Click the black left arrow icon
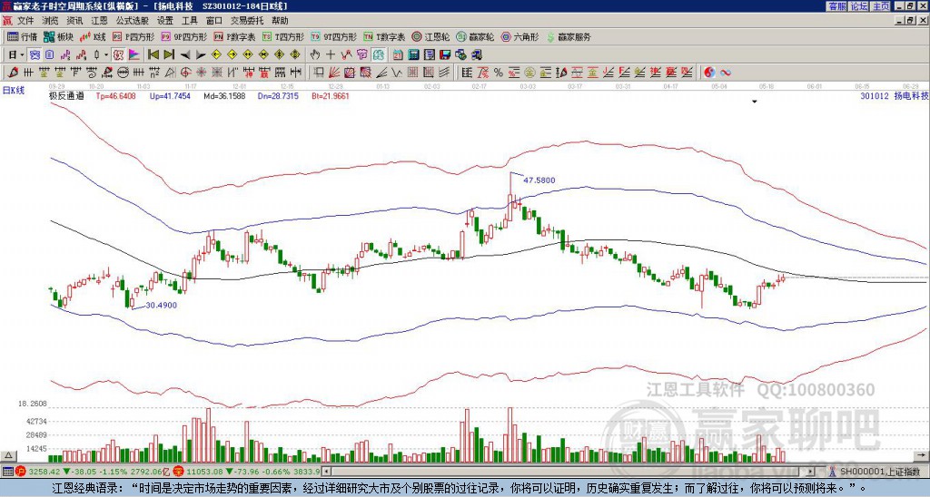 tap(185, 54)
